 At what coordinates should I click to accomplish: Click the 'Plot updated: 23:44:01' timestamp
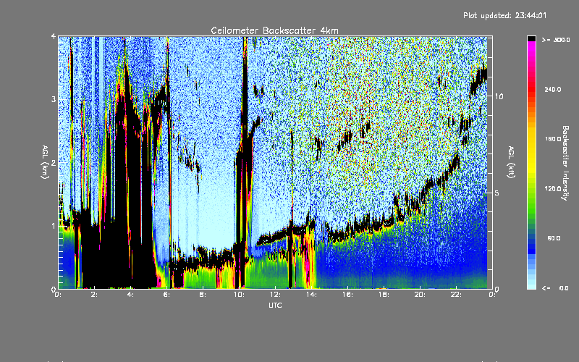[x=504, y=15]
